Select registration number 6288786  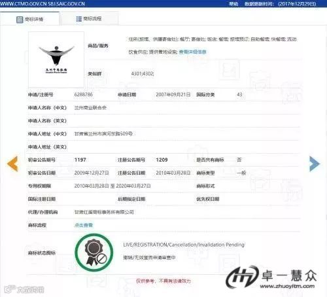click(84, 94)
